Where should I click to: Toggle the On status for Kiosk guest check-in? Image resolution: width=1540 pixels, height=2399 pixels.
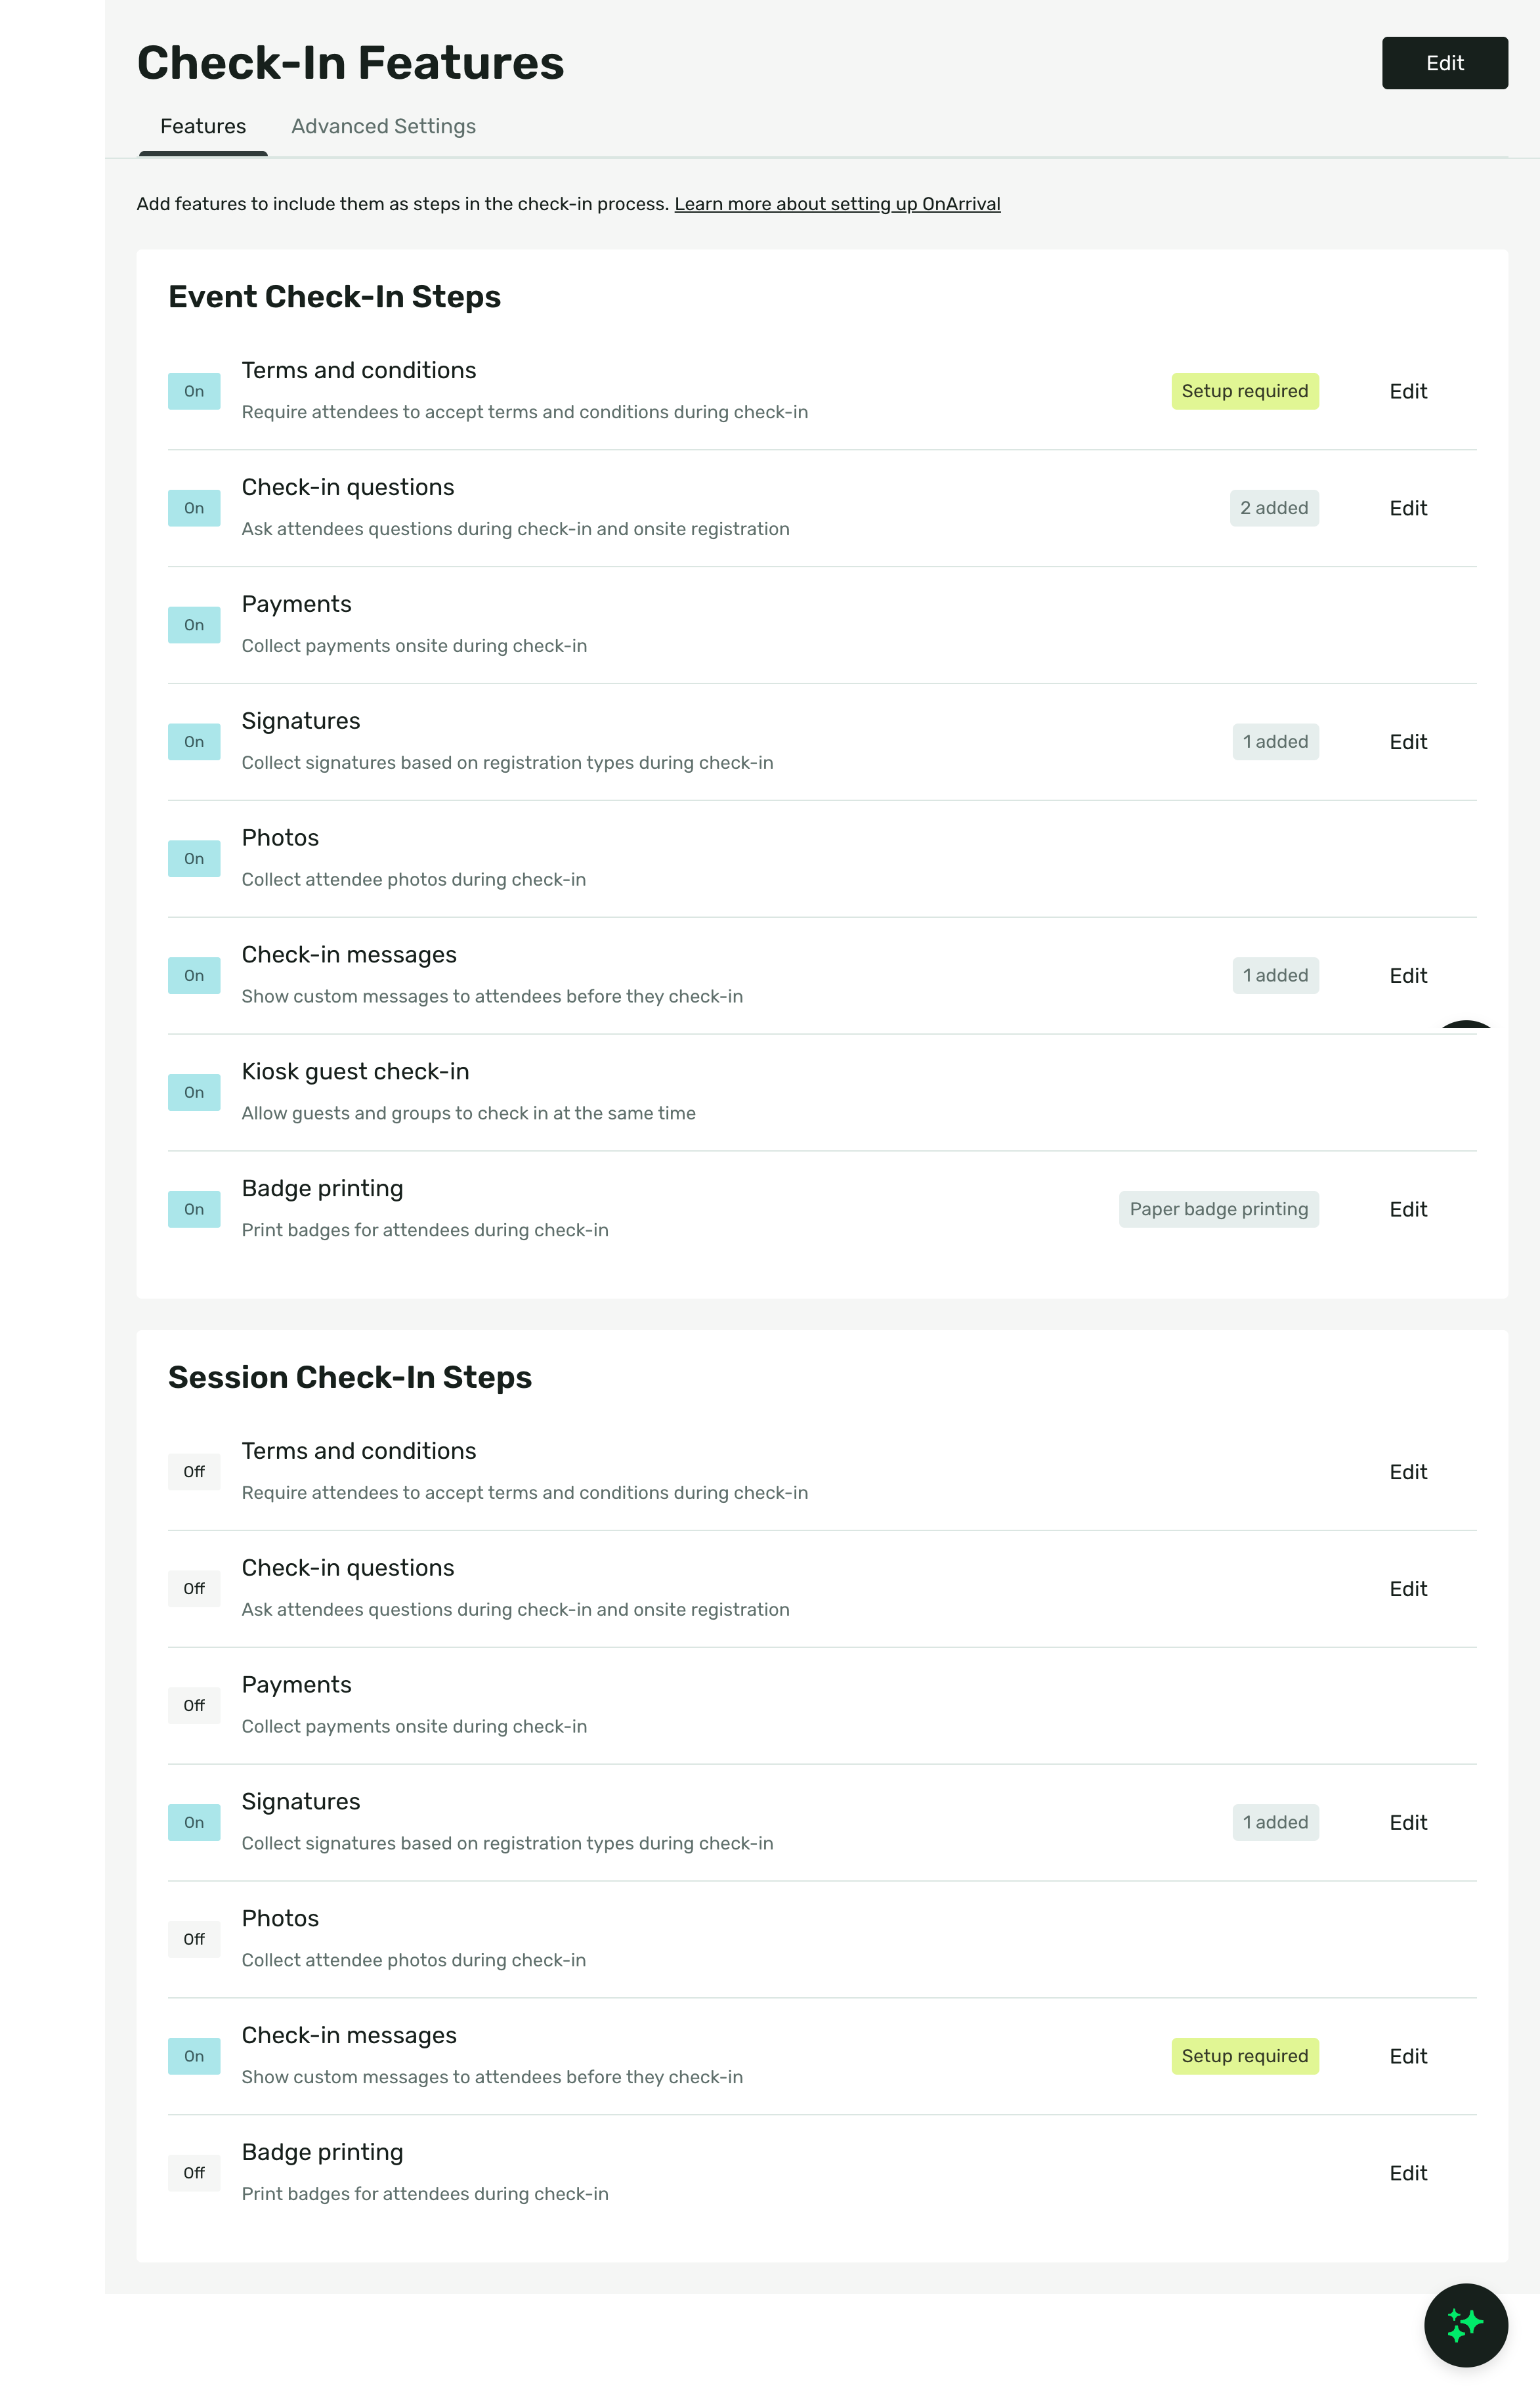[194, 1092]
